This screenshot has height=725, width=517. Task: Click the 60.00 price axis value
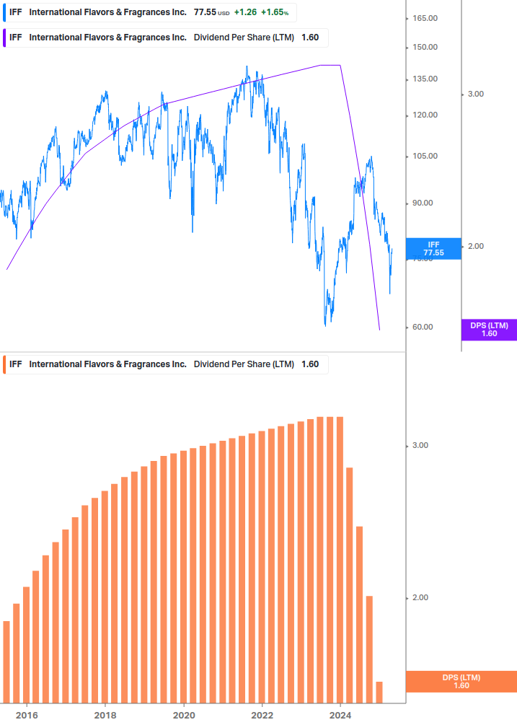point(423,328)
